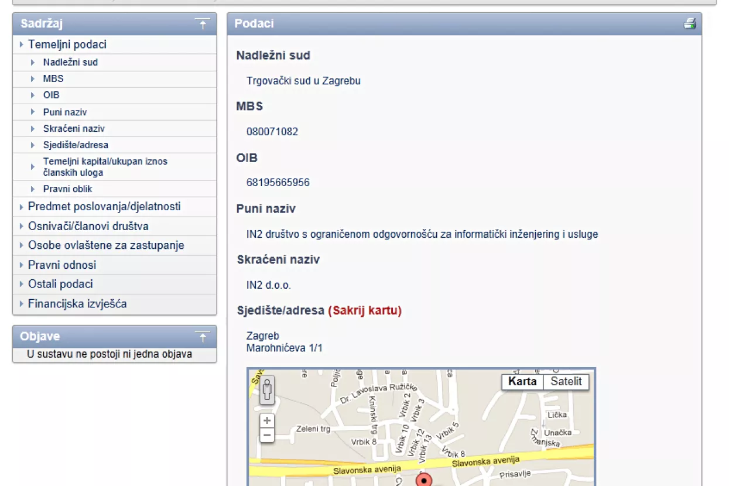Collapse the Sadržaj panel with arrow icon
This screenshot has height=486, width=729.
pos(203,24)
